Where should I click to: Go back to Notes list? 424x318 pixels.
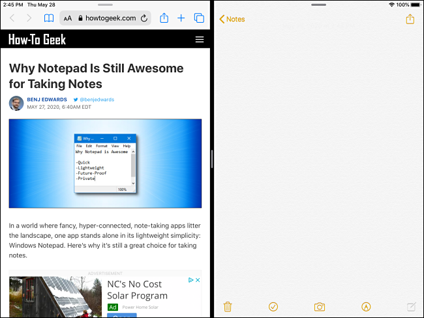point(232,19)
